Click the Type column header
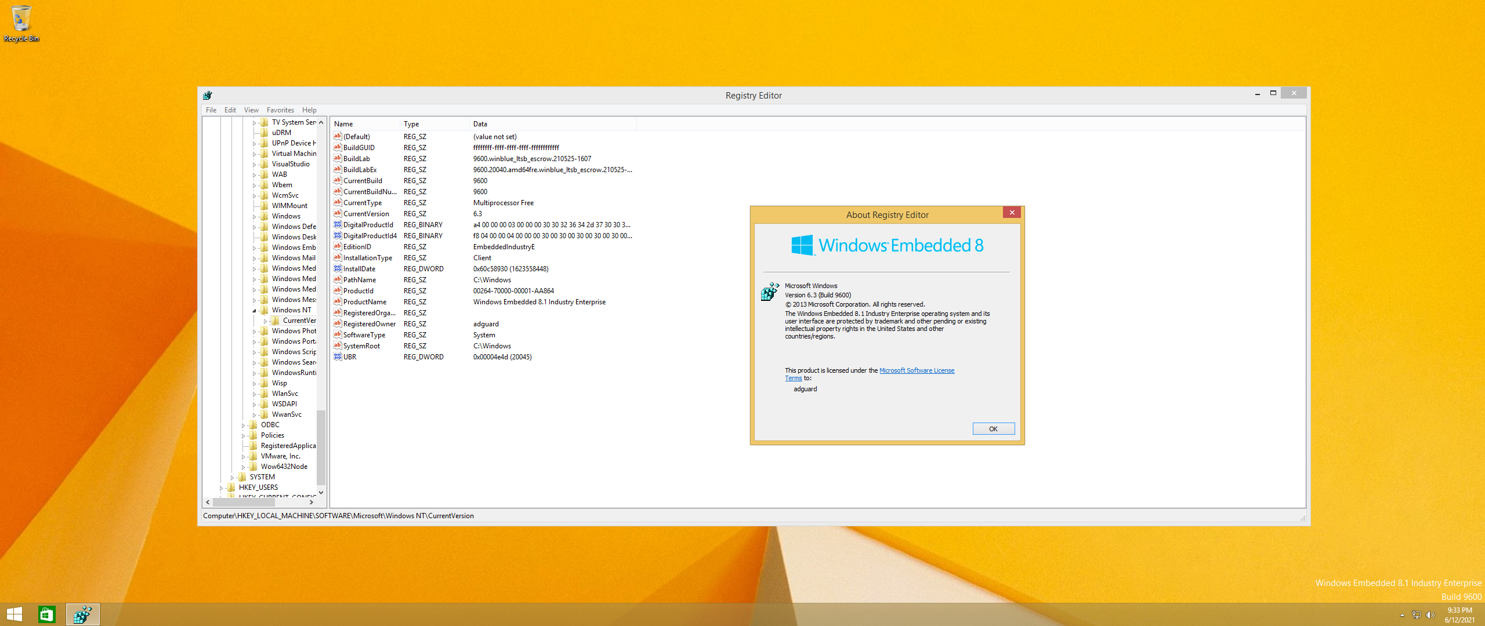1485x626 pixels. pyautogui.click(x=434, y=124)
